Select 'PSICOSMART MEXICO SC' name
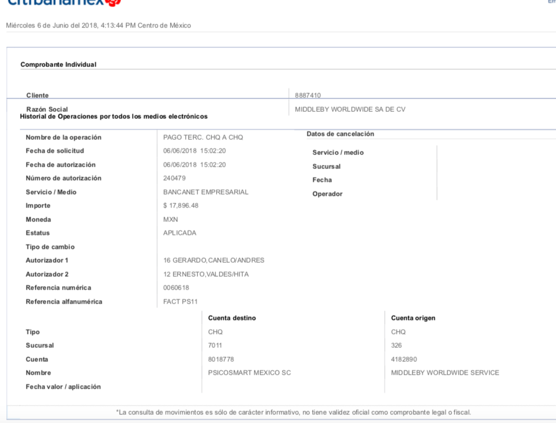556x423 pixels. coord(249,373)
